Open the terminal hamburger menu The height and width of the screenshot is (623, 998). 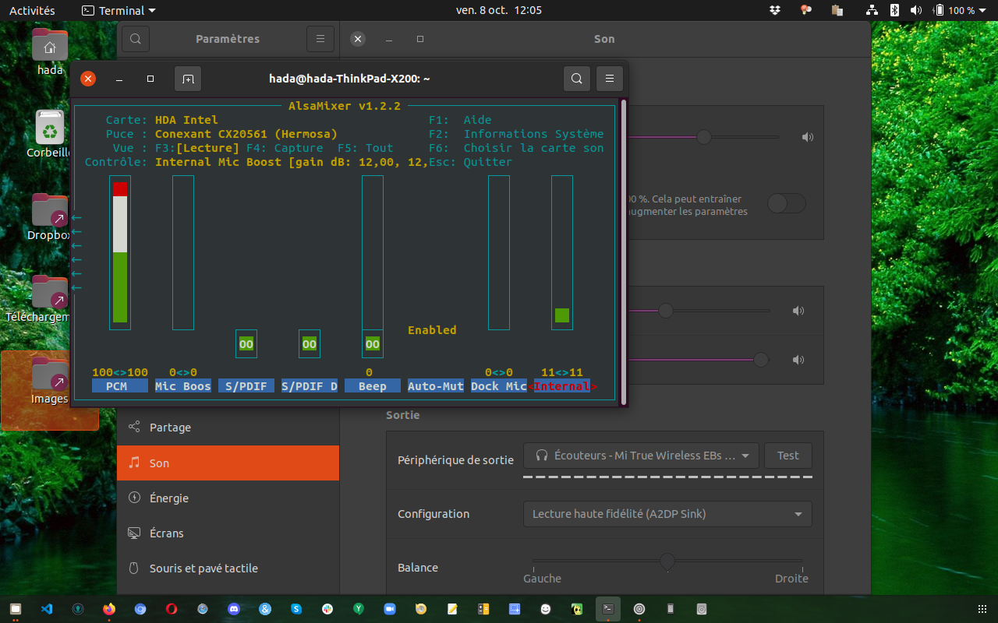(x=610, y=79)
